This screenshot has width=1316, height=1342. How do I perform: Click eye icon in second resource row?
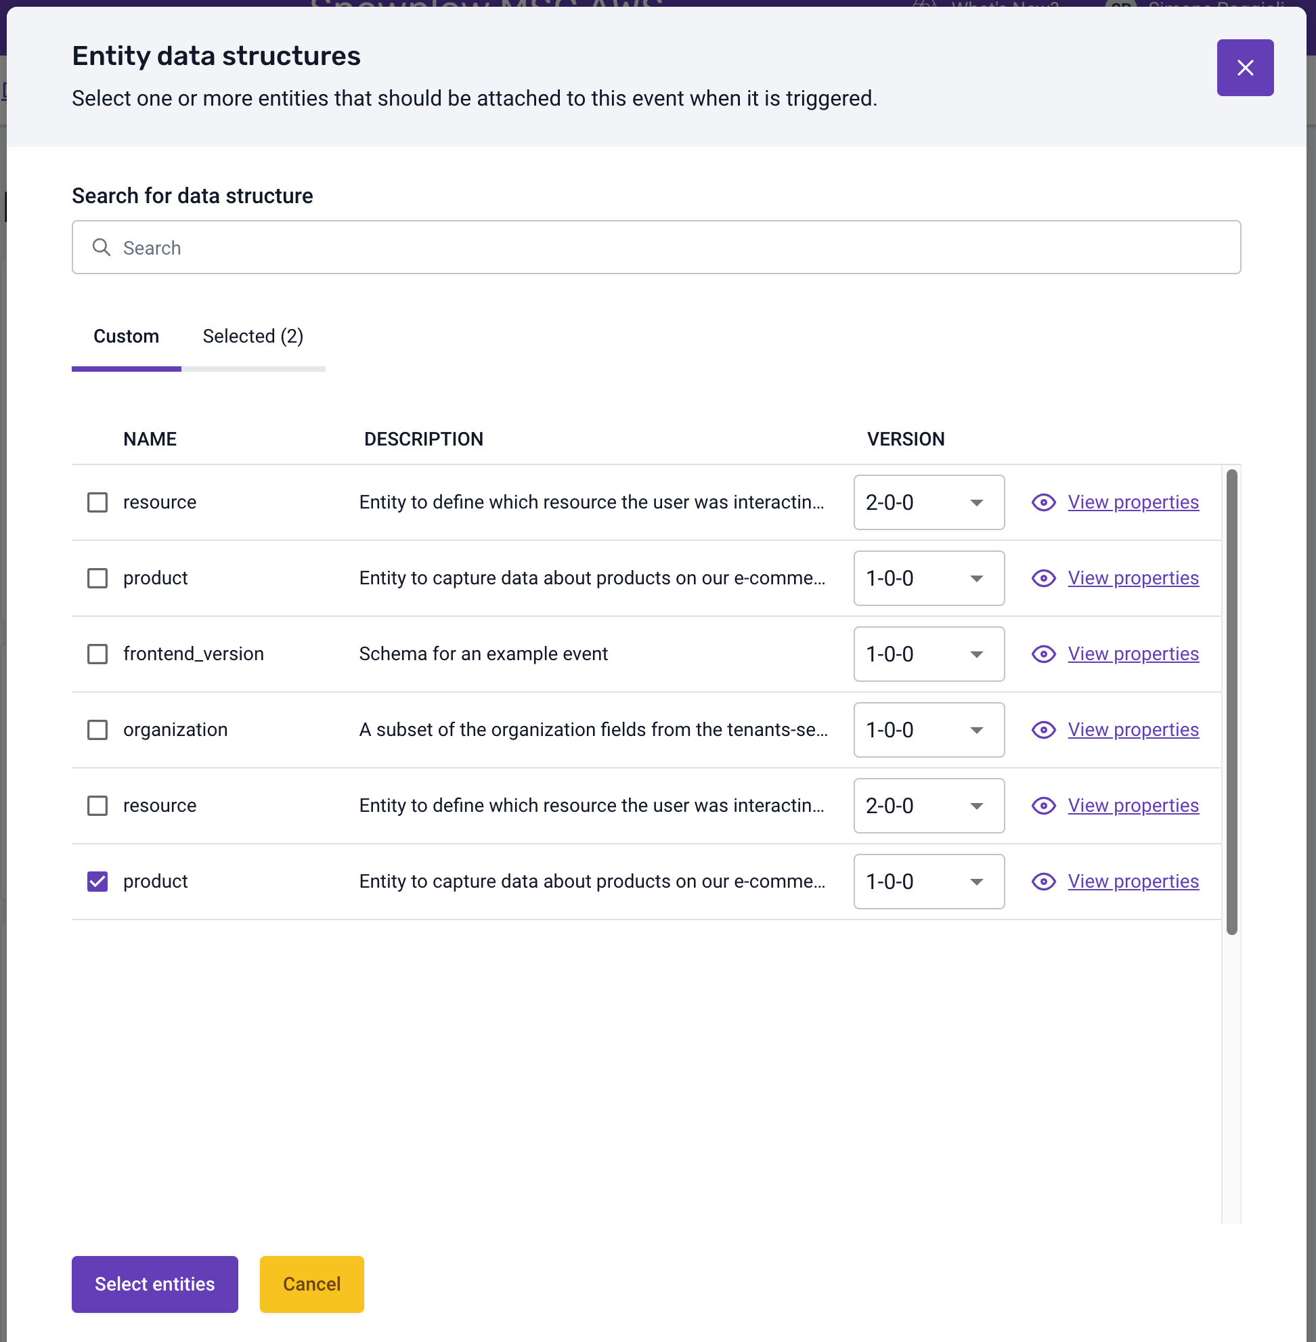click(x=1043, y=806)
